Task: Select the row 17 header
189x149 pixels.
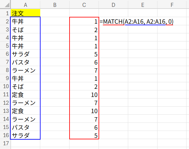Action: (x=5, y=143)
